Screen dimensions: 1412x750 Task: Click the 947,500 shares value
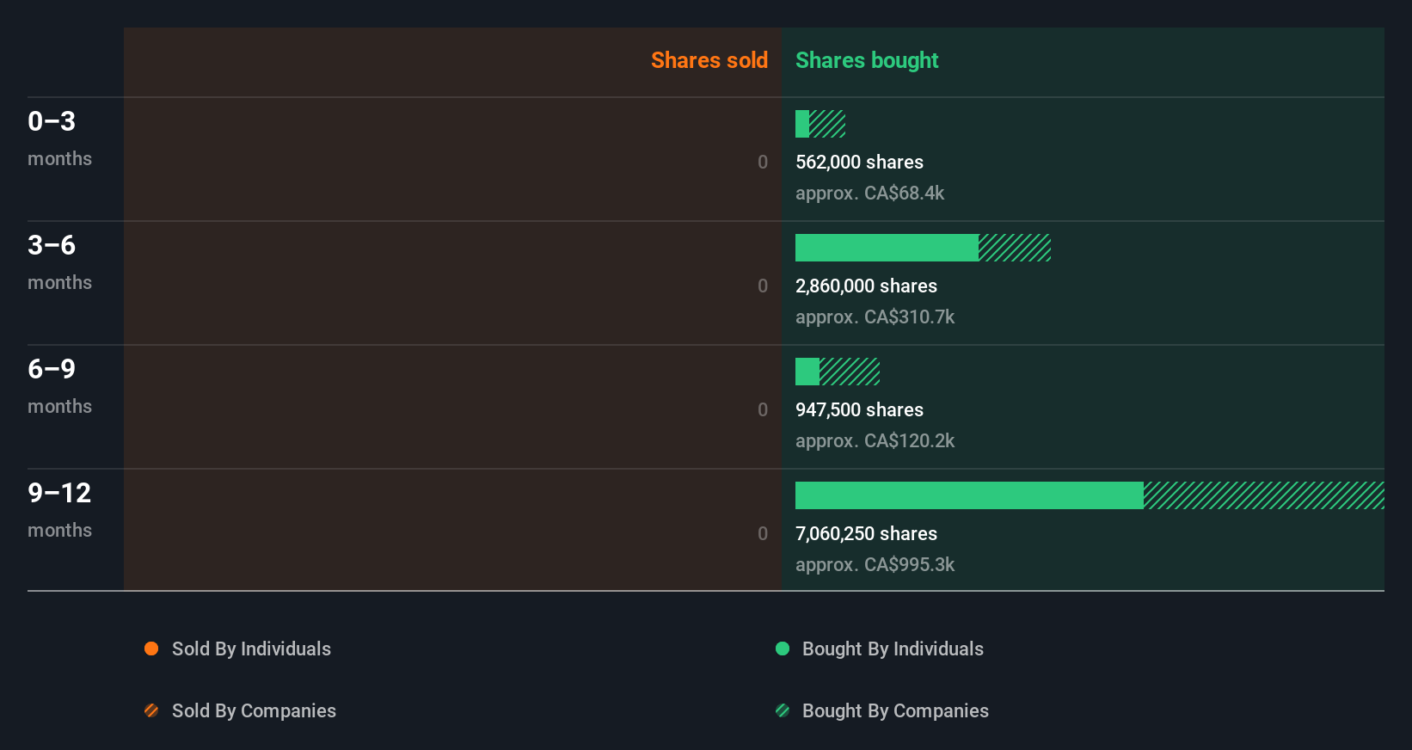pos(859,409)
